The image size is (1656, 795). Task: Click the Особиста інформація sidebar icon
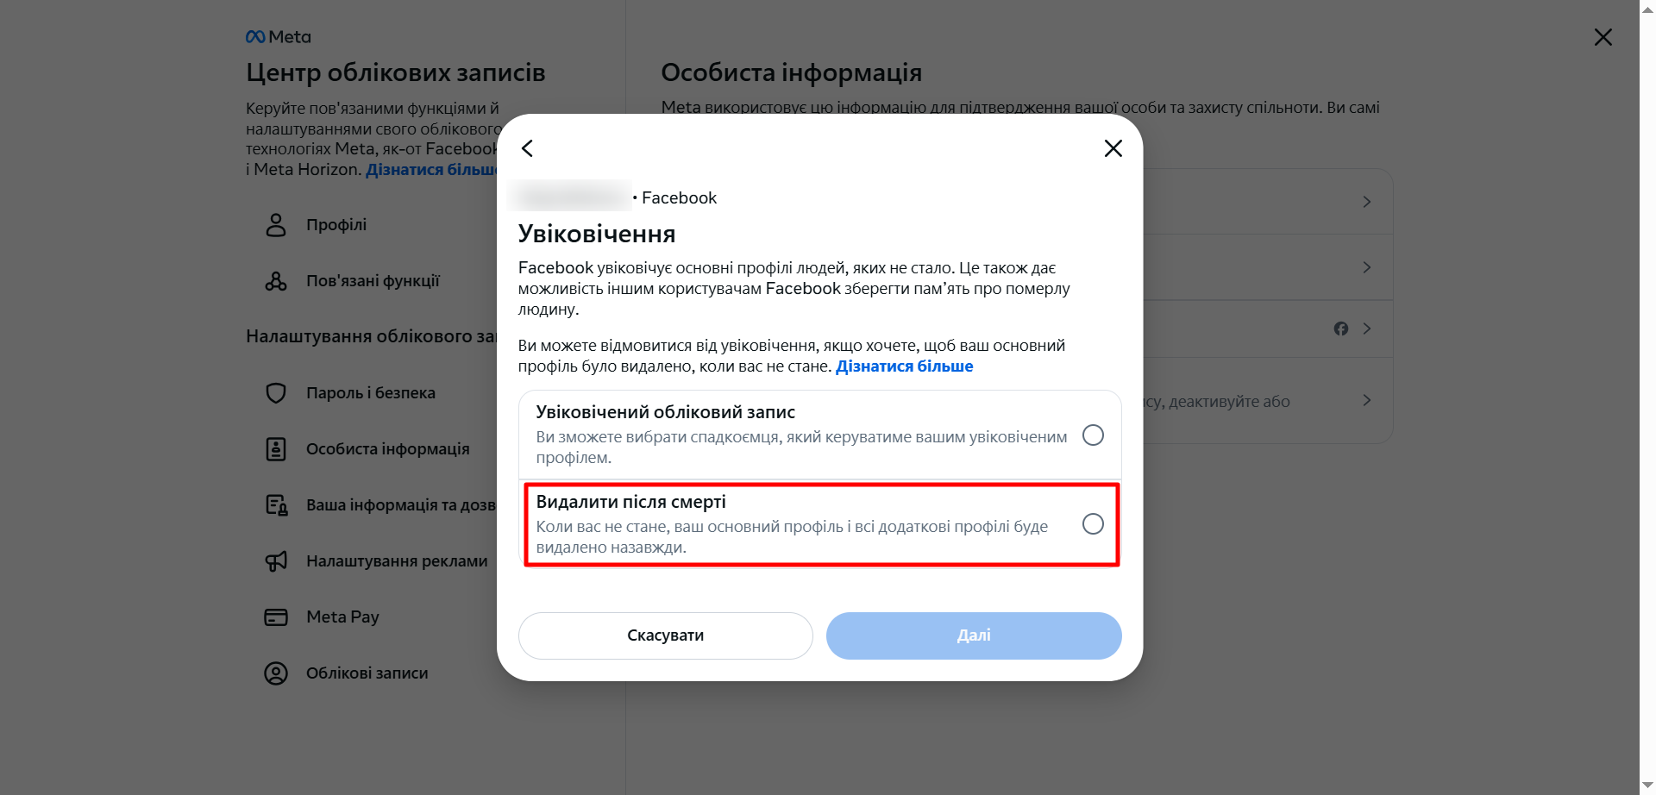point(276,449)
